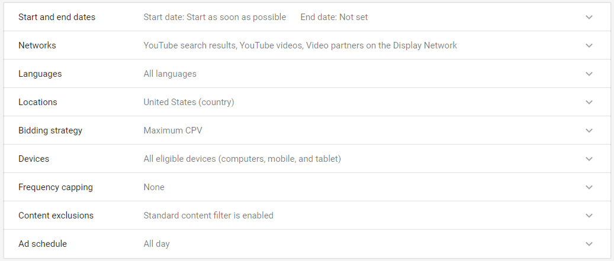
Task: Click the 'Bidding strategy' label
Action: point(50,130)
